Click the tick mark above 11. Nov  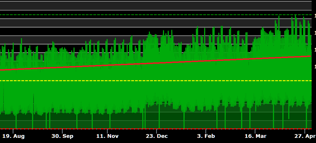tap(107, 131)
